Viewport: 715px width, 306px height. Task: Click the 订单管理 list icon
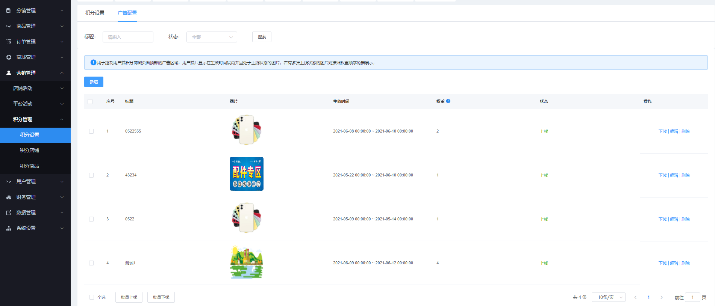9,42
